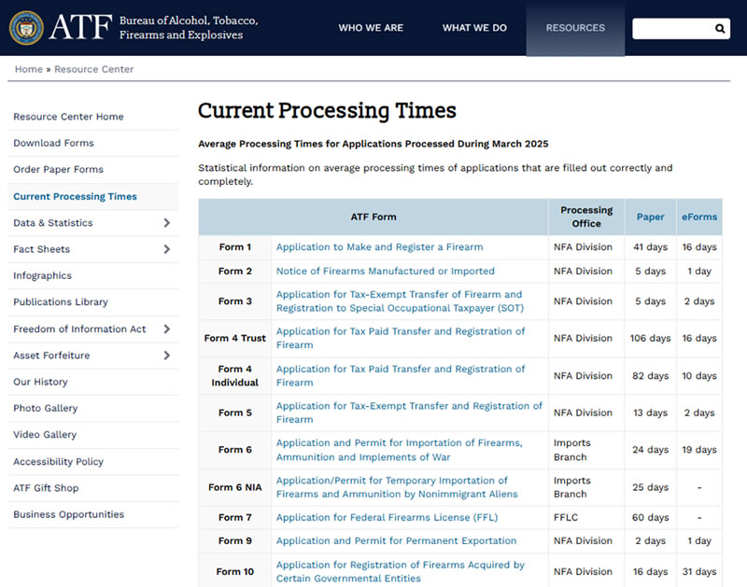Open Form 10 Governmental Entities registration link
Screen dimensions: 747x587
(x=401, y=571)
